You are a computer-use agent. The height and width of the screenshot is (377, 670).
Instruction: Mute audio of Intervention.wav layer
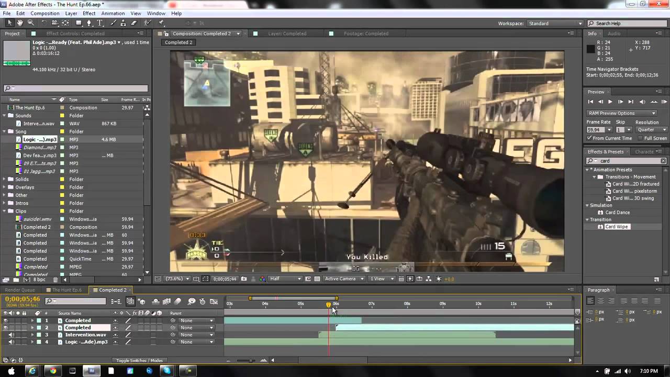pyautogui.click(x=11, y=335)
